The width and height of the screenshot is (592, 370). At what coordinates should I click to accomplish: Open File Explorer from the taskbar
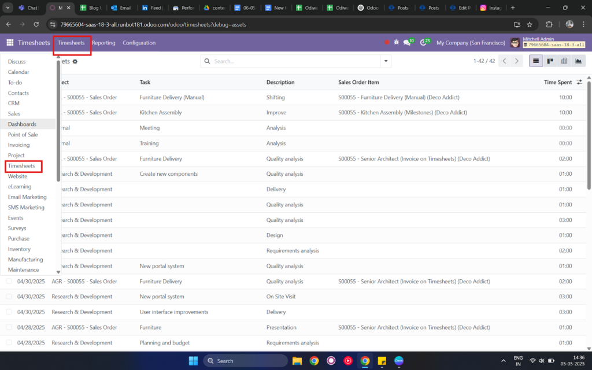pyautogui.click(x=297, y=361)
